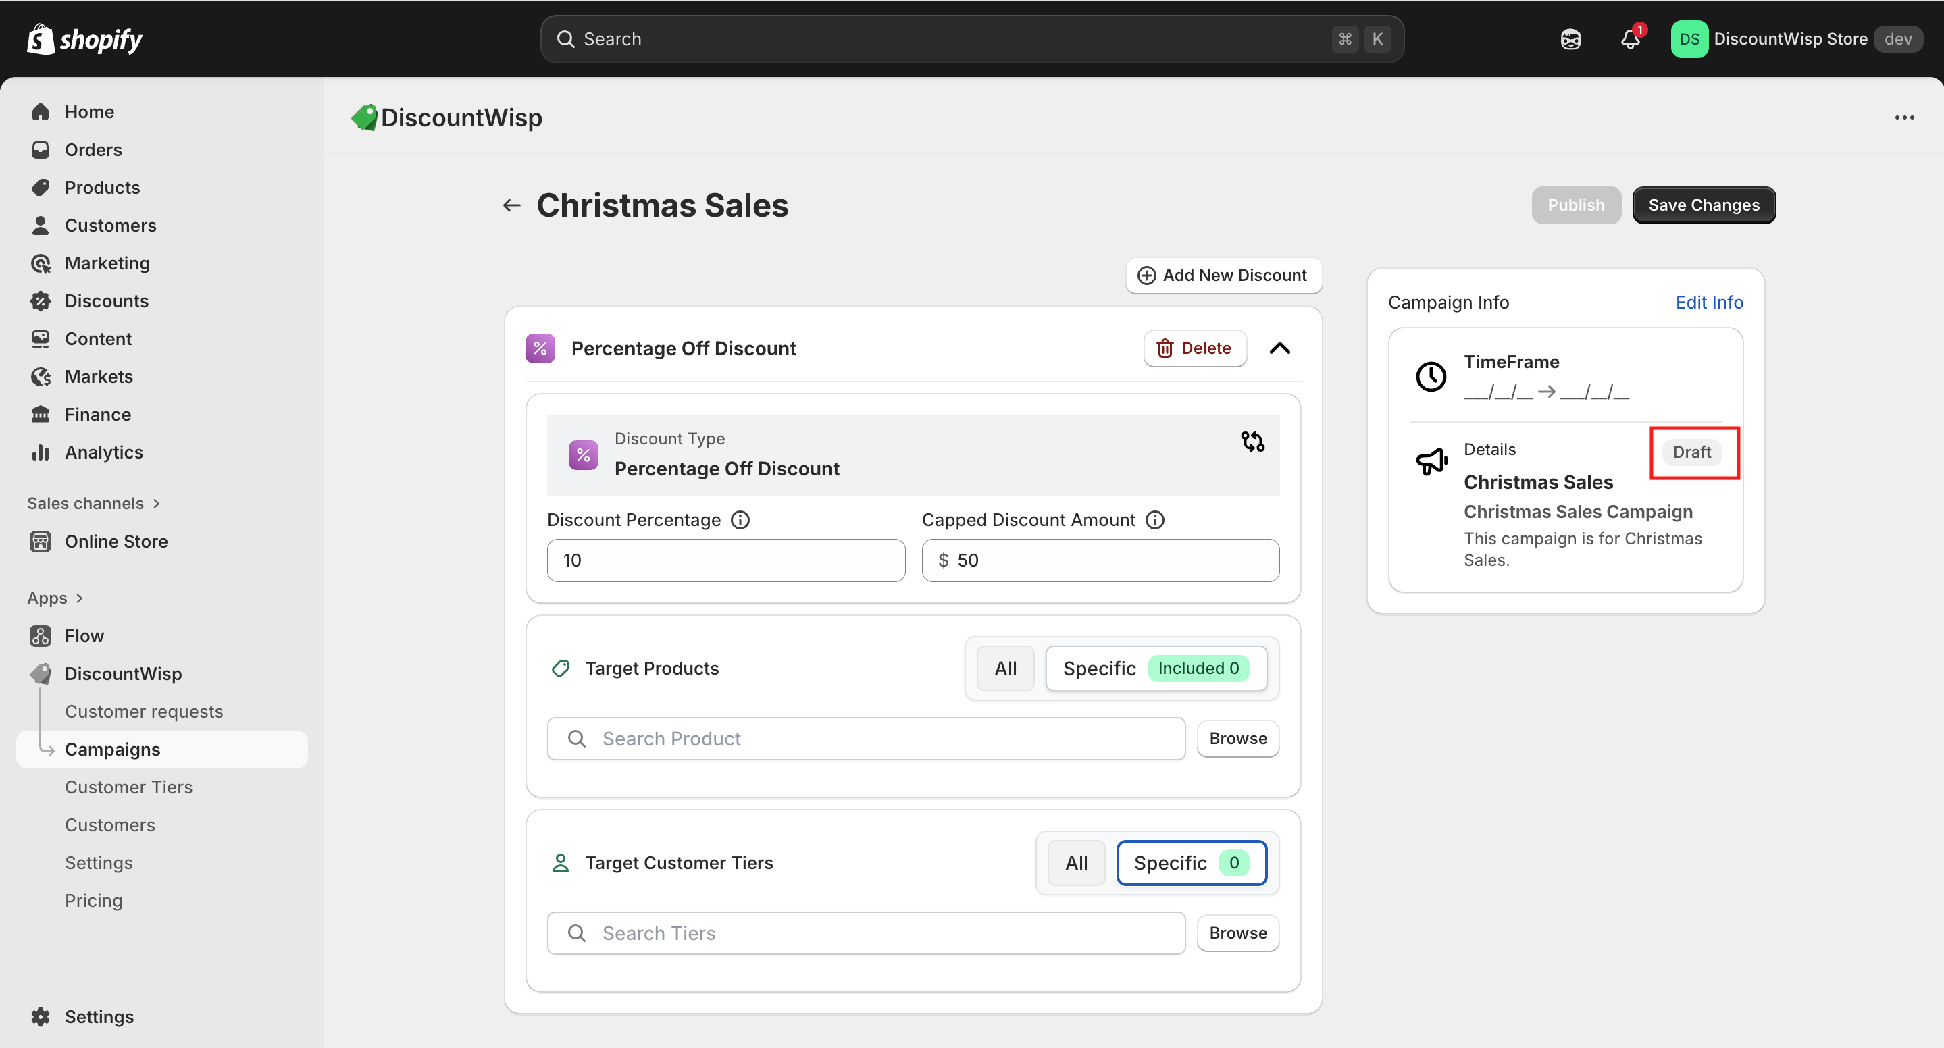Go to Discounts in sidebar

pos(107,301)
